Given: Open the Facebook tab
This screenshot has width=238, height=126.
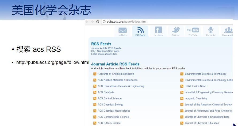Looking at the screenshot, I should point(158,31).
